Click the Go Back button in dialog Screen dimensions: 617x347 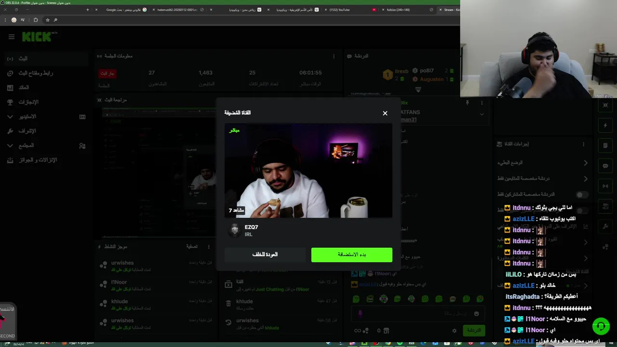265,254
